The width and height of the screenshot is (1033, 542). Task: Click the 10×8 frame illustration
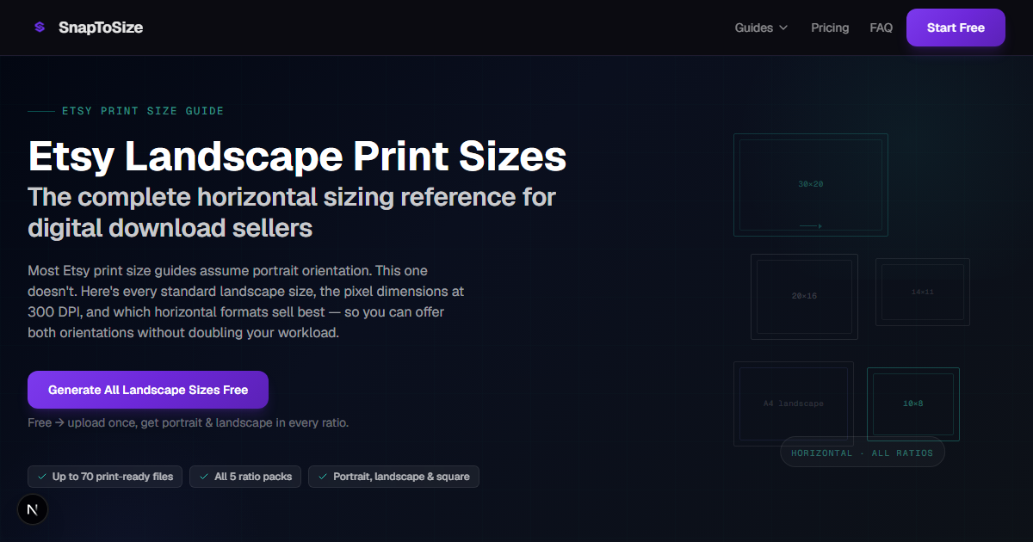pyautogui.click(x=913, y=403)
